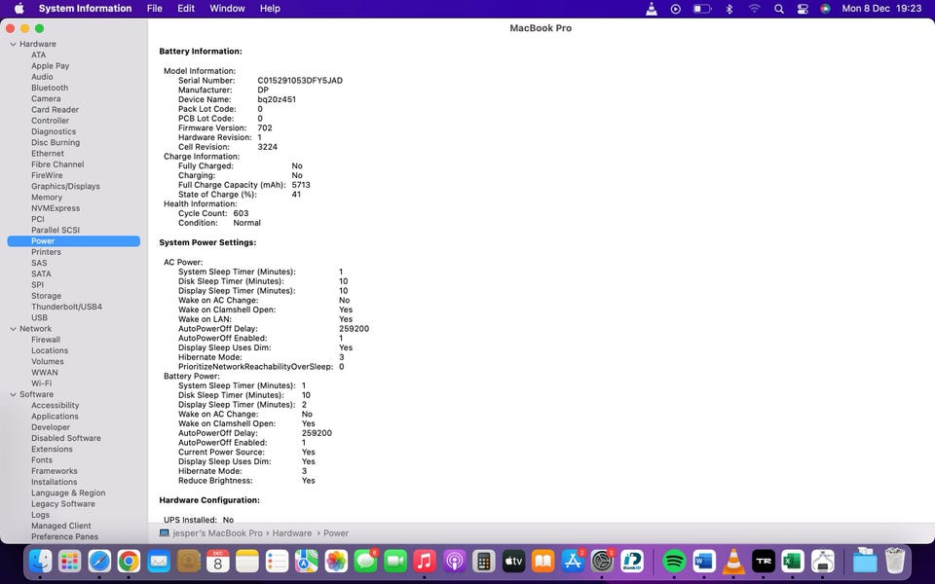Click the Bluetooth status icon
935x584 pixels.
point(729,9)
